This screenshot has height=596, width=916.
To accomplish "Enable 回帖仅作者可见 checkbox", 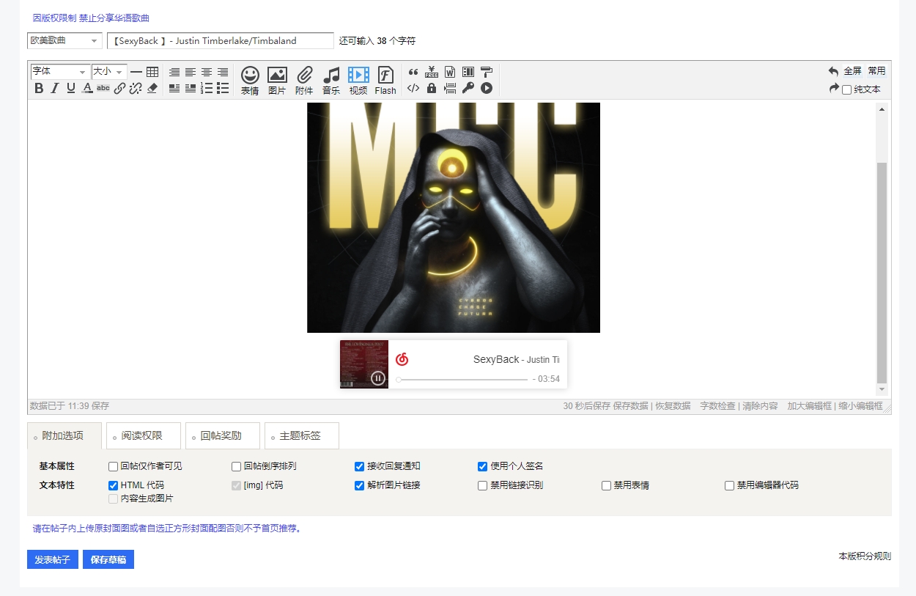I will pos(114,466).
